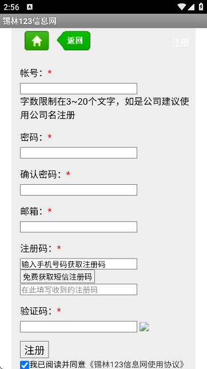Uncheck the 我已阅读并同意 agreement checkbox
This screenshot has height=369, width=207.
[x=25, y=365]
